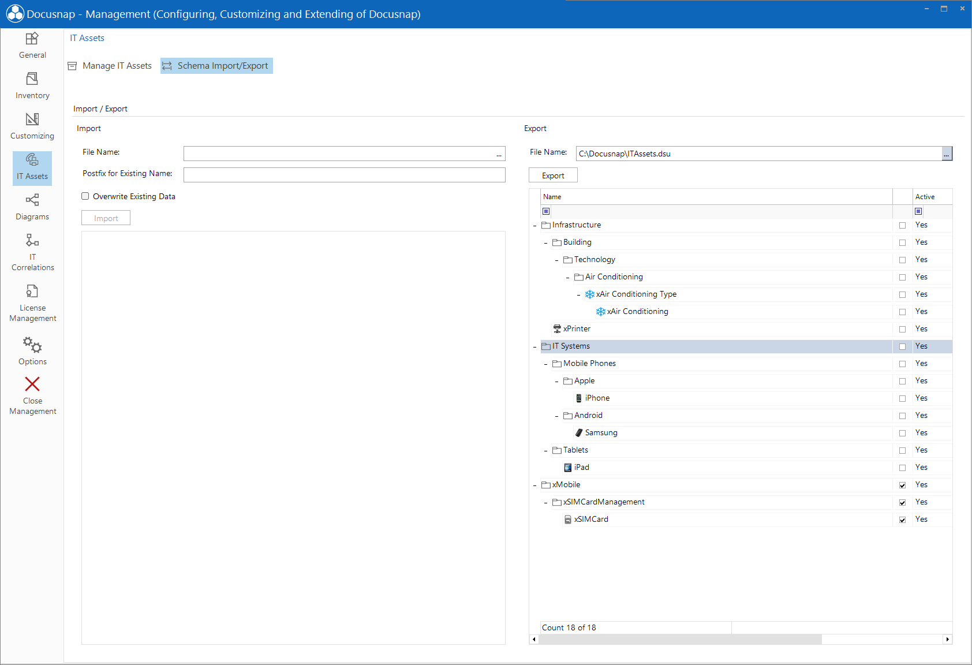
Task: Open License Management sidebar icon
Action: tap(32, 291)
